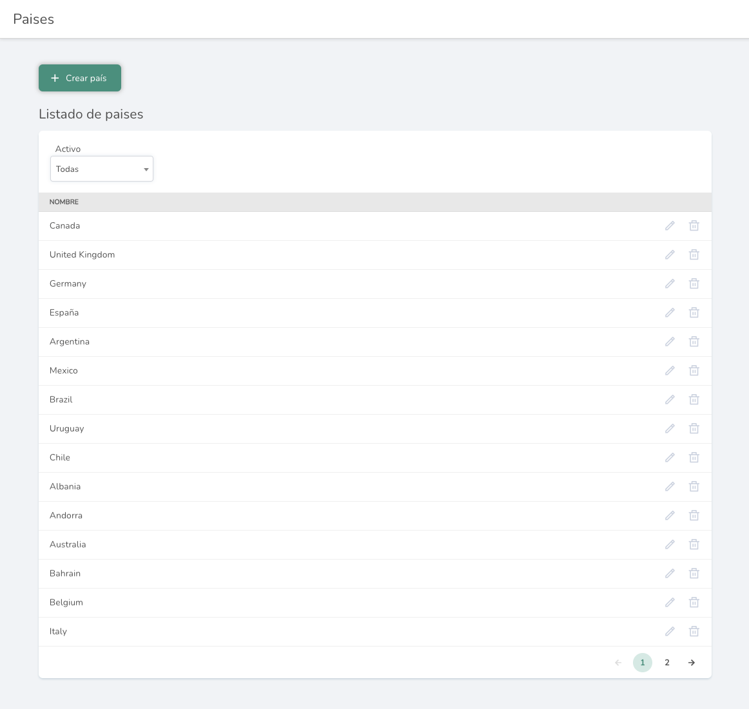Edit Belgium using pencil icon
Image resolution: width=749 pixels, height=709 pixels.
pyautogui.click(x=670, y=602)
